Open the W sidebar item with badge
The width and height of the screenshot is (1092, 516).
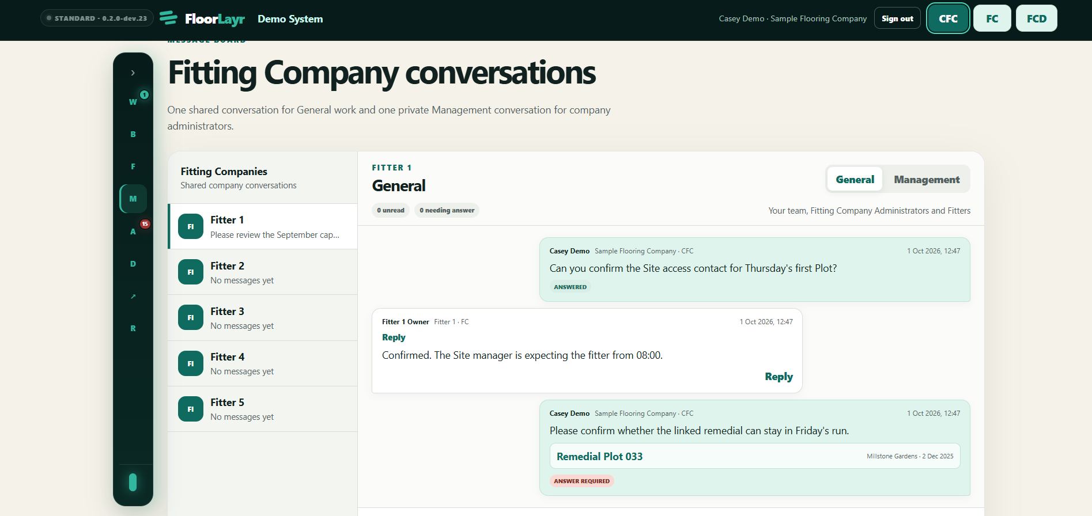(133, 102)
